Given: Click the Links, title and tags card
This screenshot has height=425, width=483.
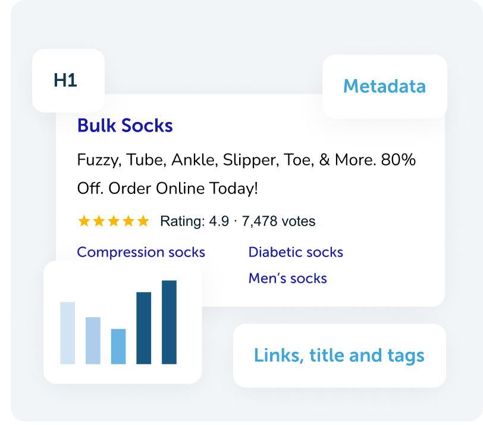Looking at the screenshot, I should [340, 356].
